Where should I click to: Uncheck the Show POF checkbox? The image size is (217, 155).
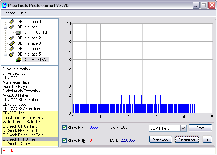(x=64, y=140)
